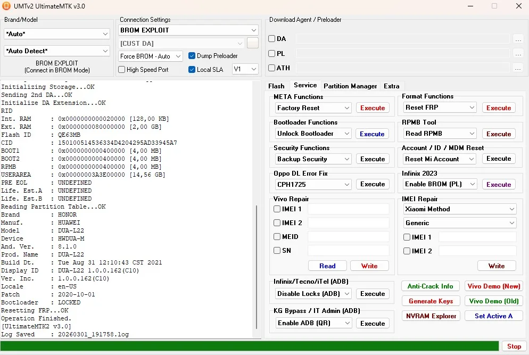
Task: Click the UMTv2 app logo icon
Action: [6, 6]
